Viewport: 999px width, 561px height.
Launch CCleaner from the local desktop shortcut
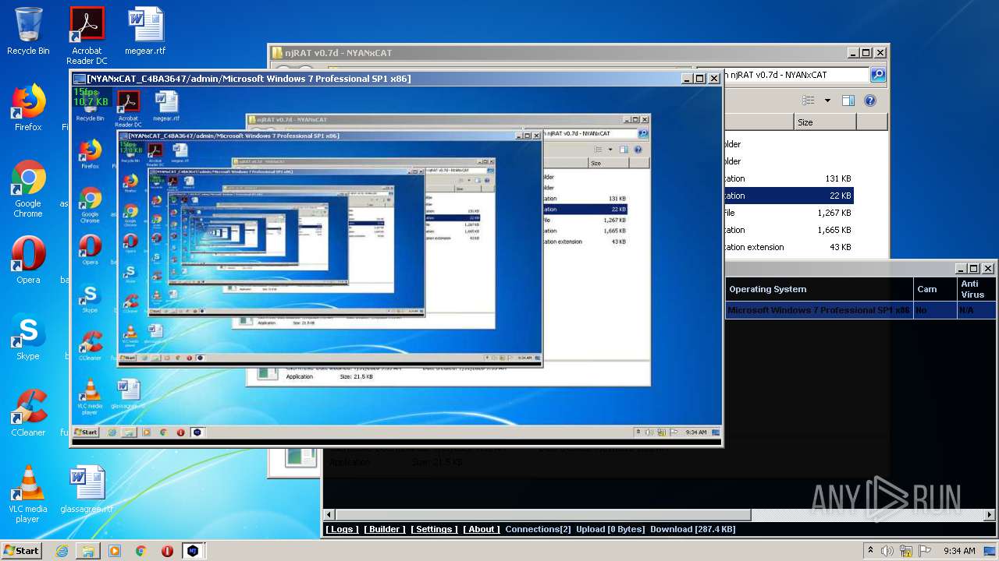[x=28, y=413]
